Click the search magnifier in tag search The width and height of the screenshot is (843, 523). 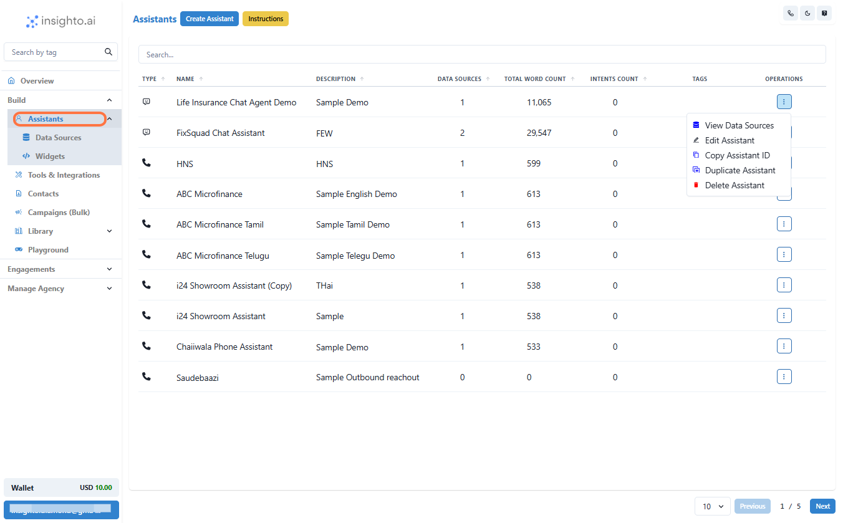coord(108,52)
